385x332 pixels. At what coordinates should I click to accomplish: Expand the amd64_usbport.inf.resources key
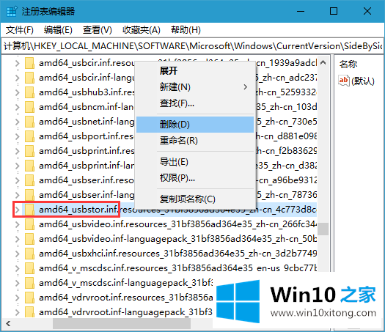point(17,136)
